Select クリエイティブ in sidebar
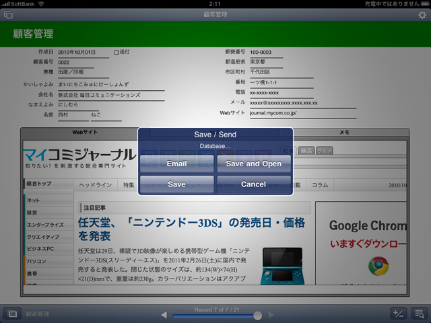431x323 pixels. (48, 237)
